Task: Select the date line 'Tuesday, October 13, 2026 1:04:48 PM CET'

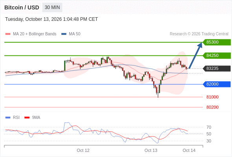Action: tap(52, 19)
